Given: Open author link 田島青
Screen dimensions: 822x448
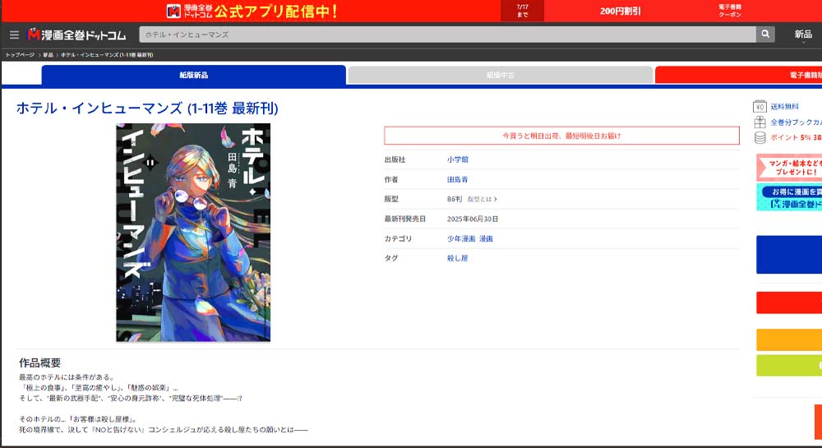Looking at the screenshot, I should tap(457, 179).
